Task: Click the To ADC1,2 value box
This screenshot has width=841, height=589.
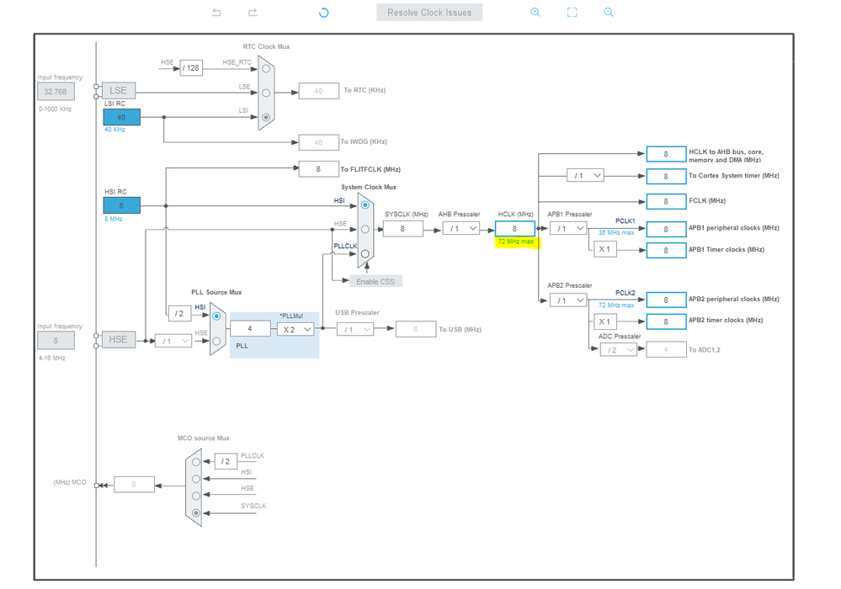Action: click(x=666, y=350)
